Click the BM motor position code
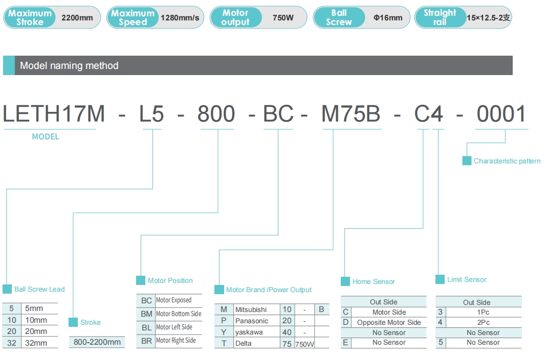Image resolution: width=547 pixels, height=358 pixels. (x=146, y=314)
